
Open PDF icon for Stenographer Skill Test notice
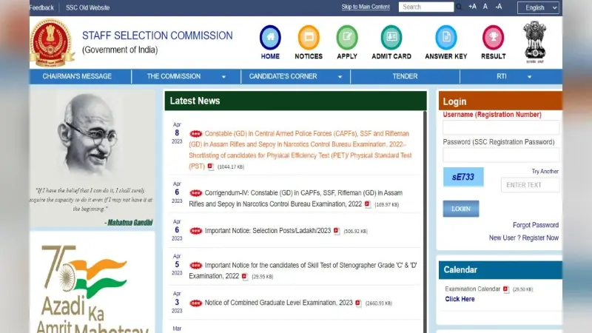pos(245,276)
